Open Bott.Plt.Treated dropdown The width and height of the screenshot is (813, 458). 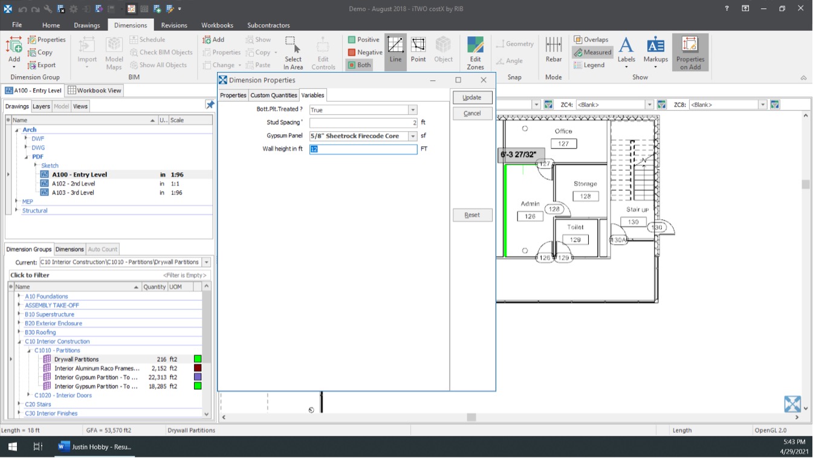click(x=413, y=110)
